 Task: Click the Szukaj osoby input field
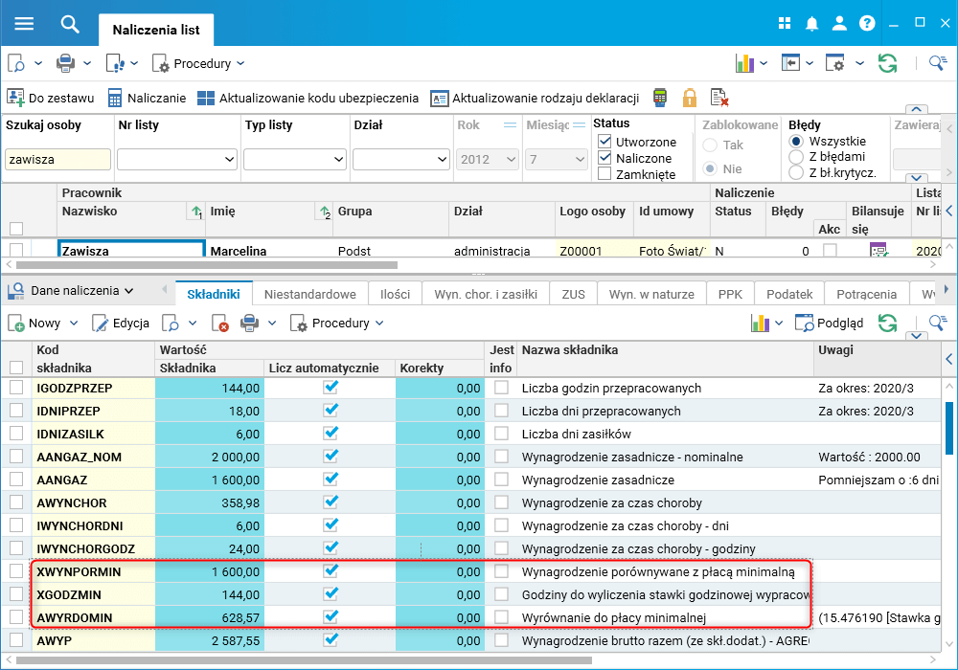(57, 160)
